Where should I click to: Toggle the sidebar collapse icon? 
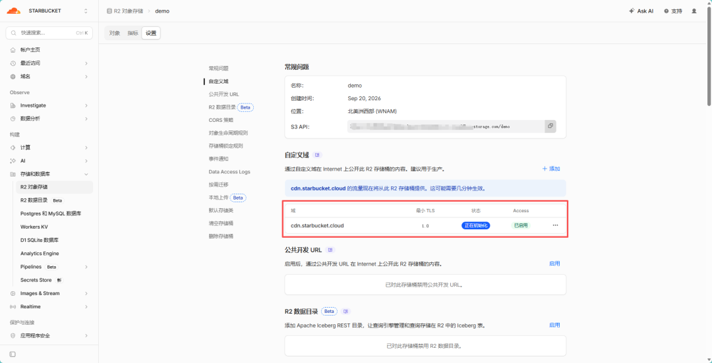(13, 354)
